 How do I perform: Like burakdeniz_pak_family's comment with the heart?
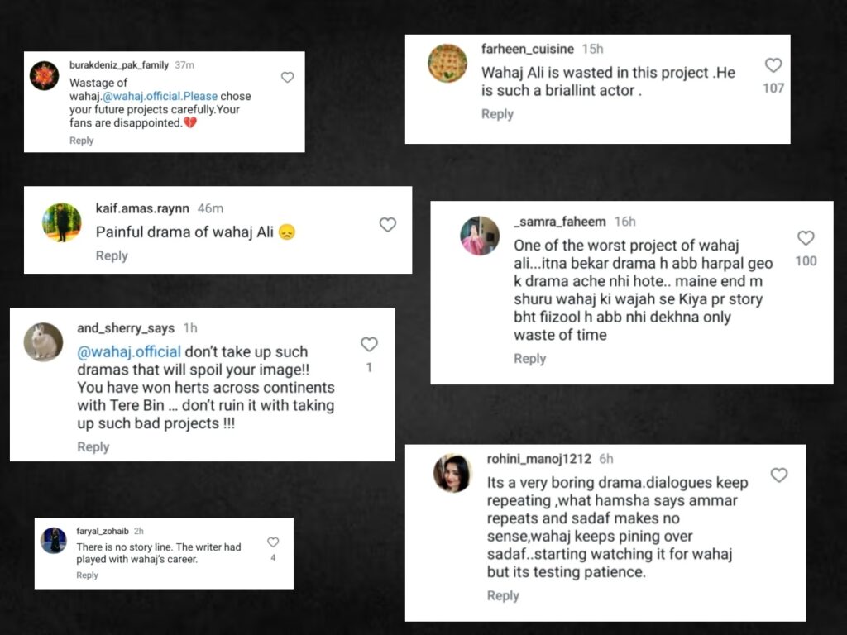[x=287, y=78]
